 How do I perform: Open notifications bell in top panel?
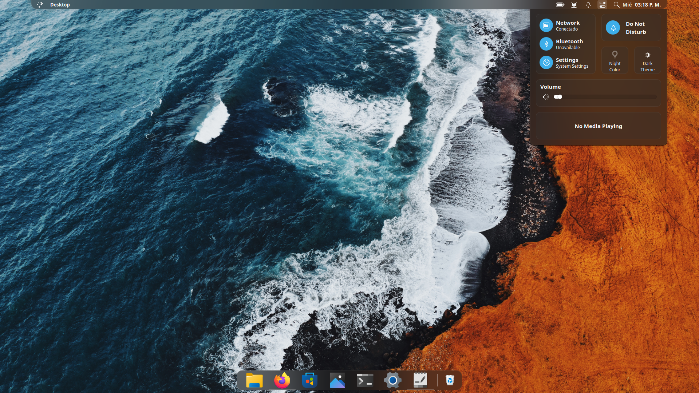click(588, 5)
